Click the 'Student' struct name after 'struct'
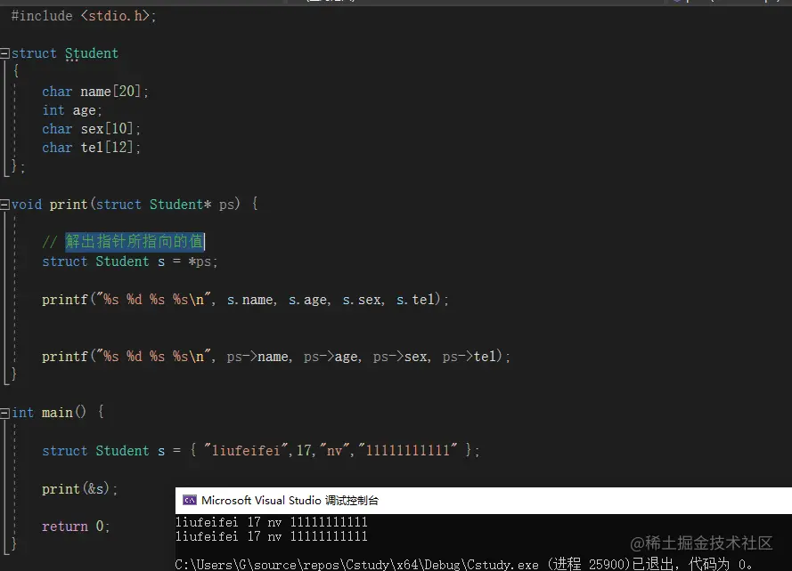This screenshot has height=571, width=792. coord(92,53)
